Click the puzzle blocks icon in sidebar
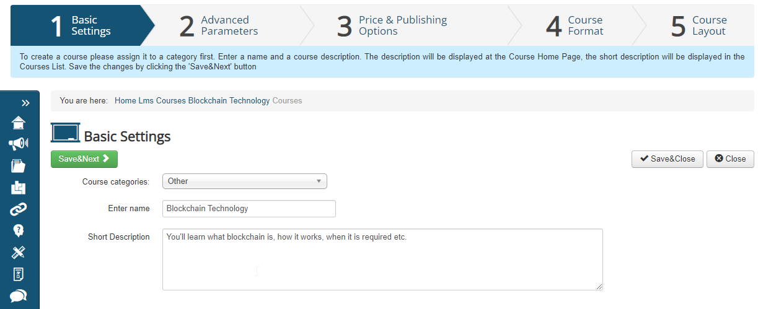This screenshot has height=309, width=758. (x=19, y=188)
